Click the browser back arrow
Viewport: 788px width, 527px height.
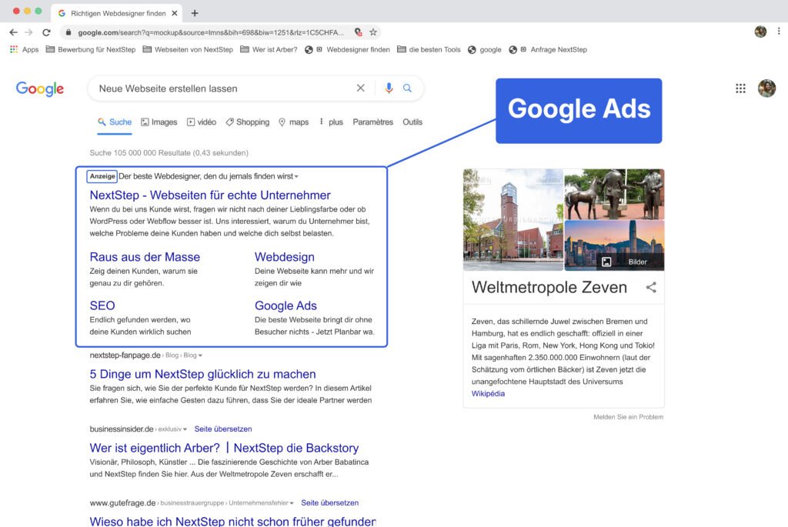pos(13,32)
